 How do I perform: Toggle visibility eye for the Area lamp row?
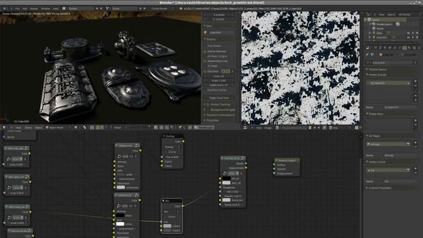pyautogui.click(x=408, y=33)
